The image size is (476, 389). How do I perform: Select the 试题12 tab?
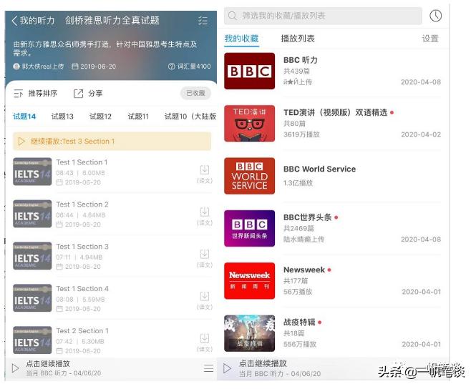(x=100, y=117)
